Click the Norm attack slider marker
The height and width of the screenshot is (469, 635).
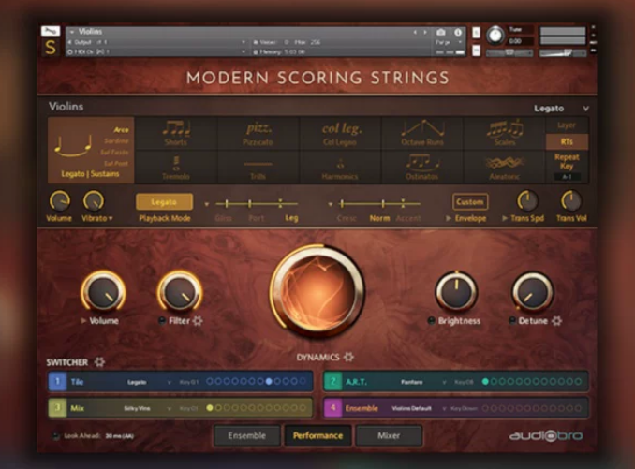coord(383,203)
